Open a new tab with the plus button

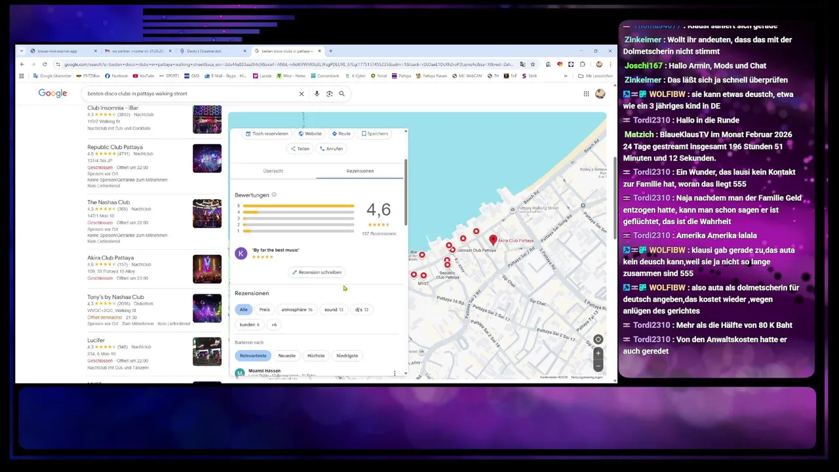(x=330, y=50)
